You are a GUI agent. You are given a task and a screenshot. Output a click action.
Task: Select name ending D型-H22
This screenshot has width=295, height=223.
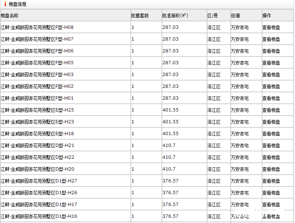tap(37, 157)
